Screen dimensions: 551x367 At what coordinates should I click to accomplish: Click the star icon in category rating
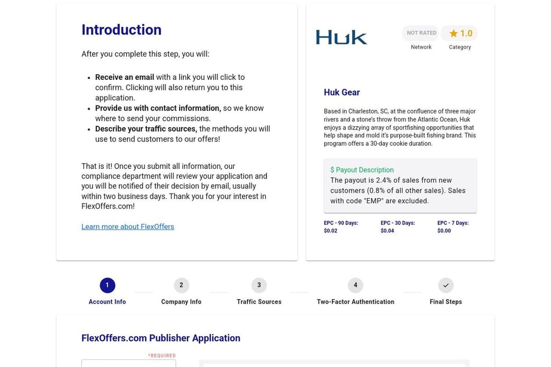[453, 33]
